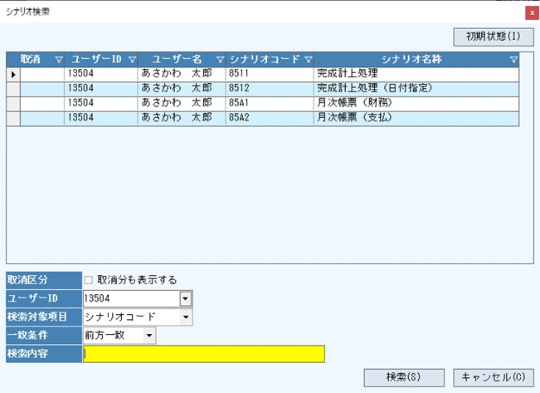Expand the ユーザーID dropdown
The height and width of the screenshot is (393, 540).
(185, 298)
